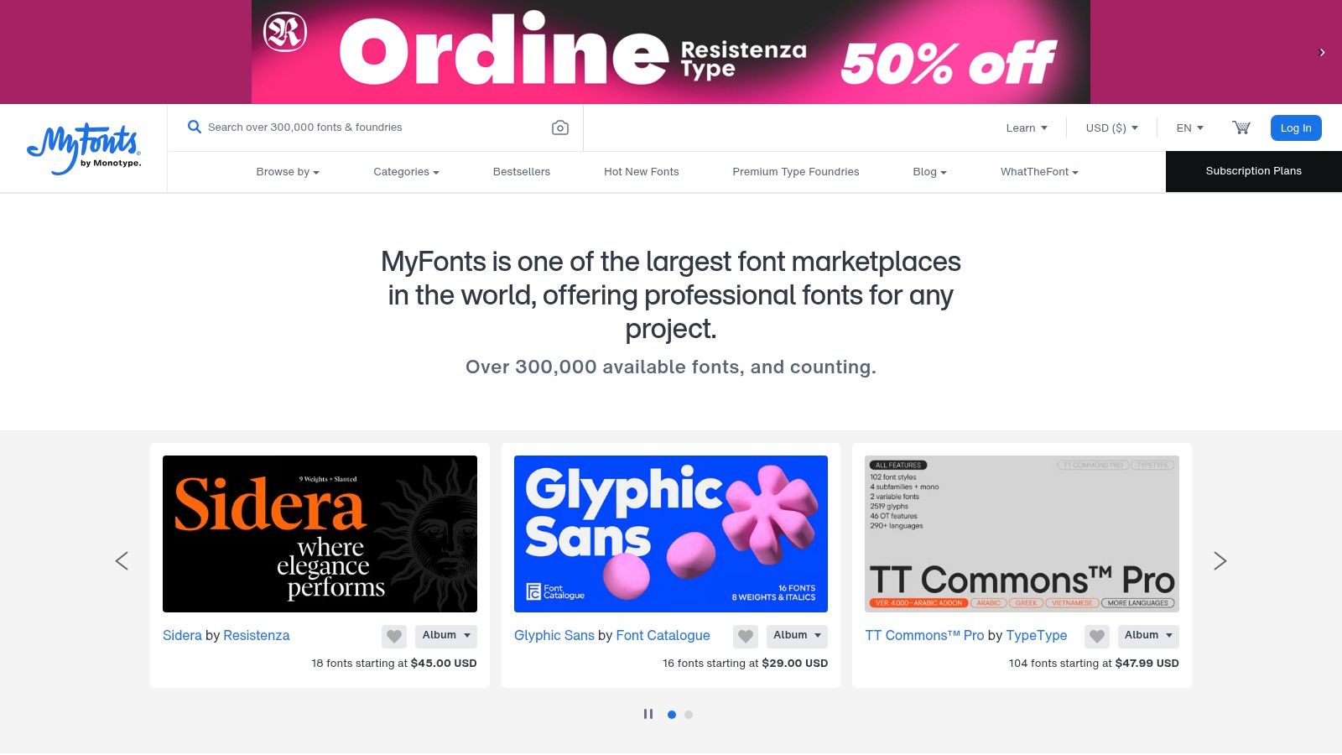This screenshot has height=755, width=1342.
Task: Click the Log In button
Action: 1295,128
